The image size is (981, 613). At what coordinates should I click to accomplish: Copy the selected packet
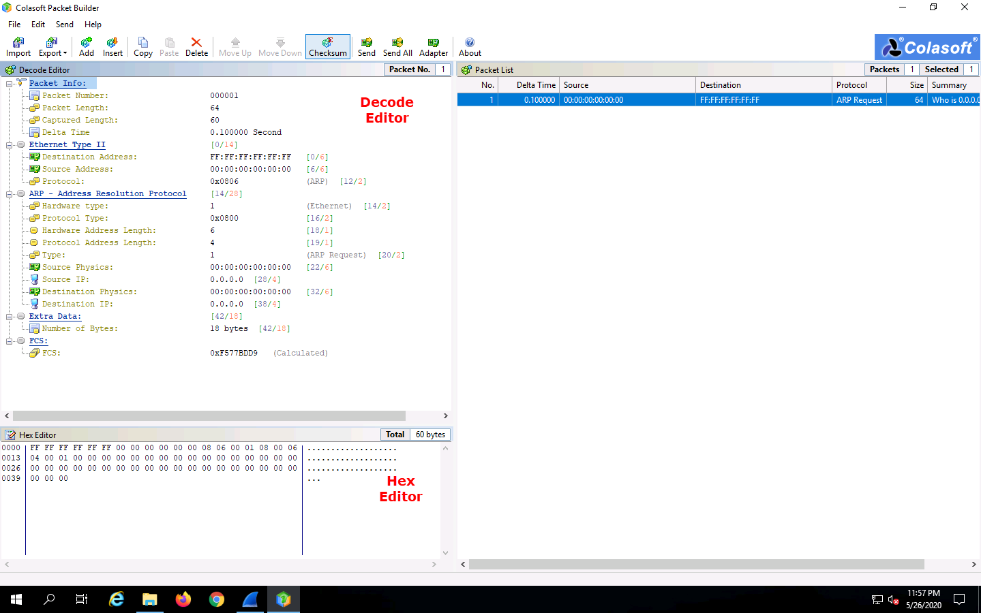pyautogui.click(x=143, y=47)
